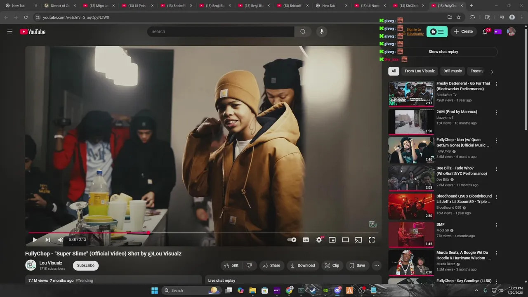Skip to the next video

[48, 240]
